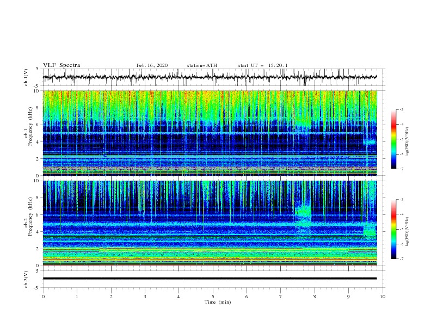Click the ch.2 spectrogram color bar
The image size is (431, 333).
(x=393, y=229)
